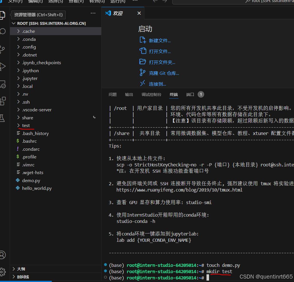Click the 连接到... link
Viewport: 294px width, 282px height.
point(157,84)
